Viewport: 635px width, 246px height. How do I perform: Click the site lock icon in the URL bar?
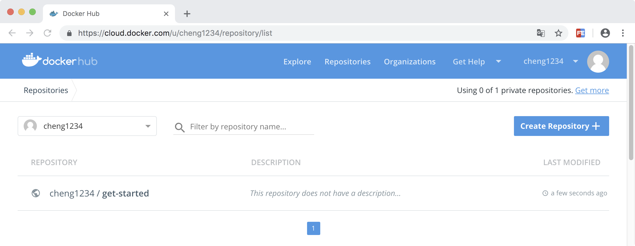click(69, 33)
